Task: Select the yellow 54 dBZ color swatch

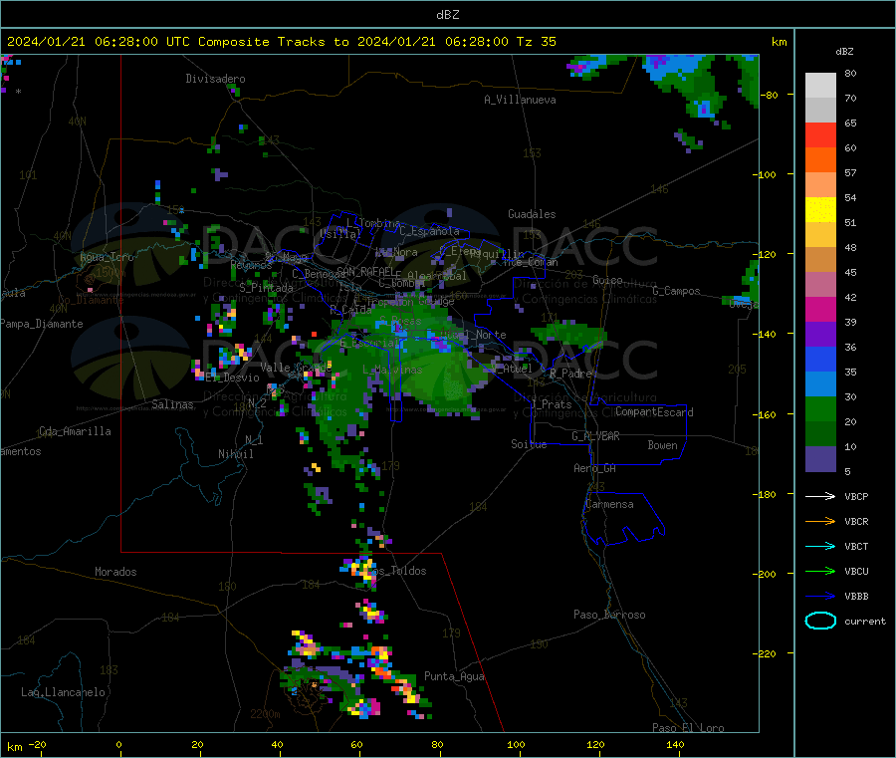Action: click(x=820, y=210)
